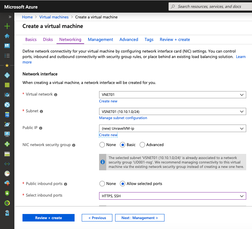Click Manage subnet configuration link
This screenshot has height=229, width=252.
click(x=123, y=118)
